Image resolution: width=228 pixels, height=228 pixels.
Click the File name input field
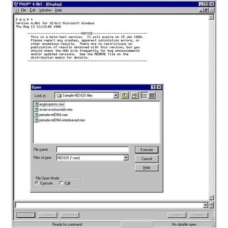(x=93, y=149)
